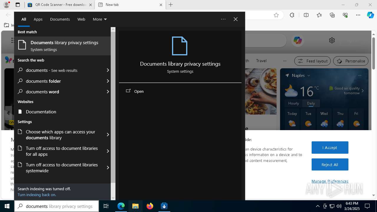The height and width of the screenshot is (212, 377).
Task: Open network status tray icon
Action: pyautogui.click(x=332, y=206)
